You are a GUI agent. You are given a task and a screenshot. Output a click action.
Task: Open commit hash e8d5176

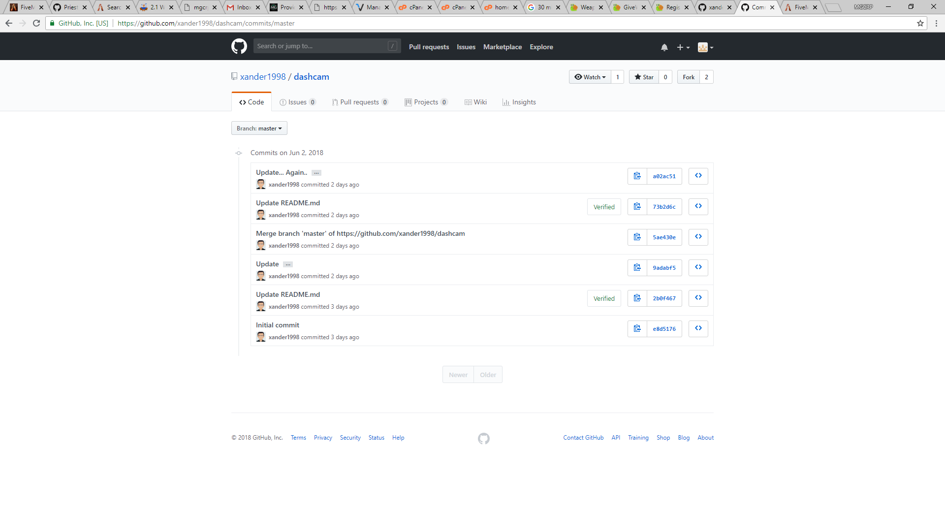(664, 329)
